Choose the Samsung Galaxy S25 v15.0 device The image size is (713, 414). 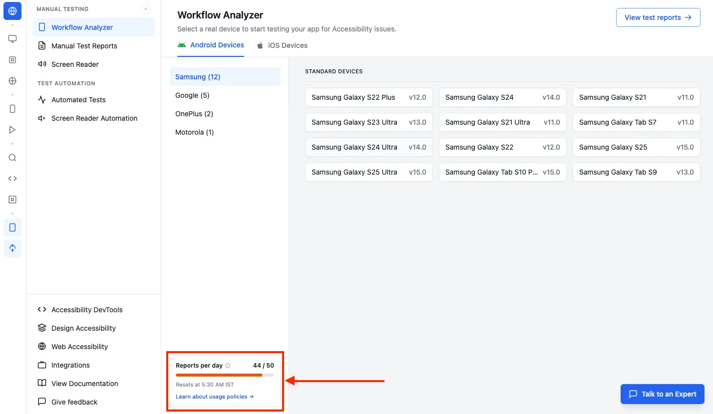637,147
